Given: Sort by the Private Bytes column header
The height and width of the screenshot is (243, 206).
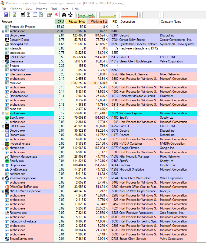Looking at the screenshot, I should click(76, 22).
